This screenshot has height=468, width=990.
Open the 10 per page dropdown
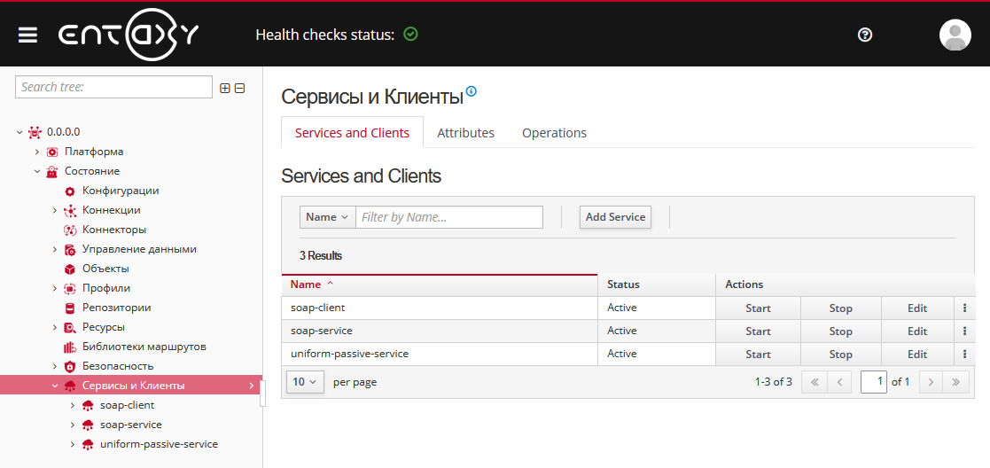coord(306,382)
